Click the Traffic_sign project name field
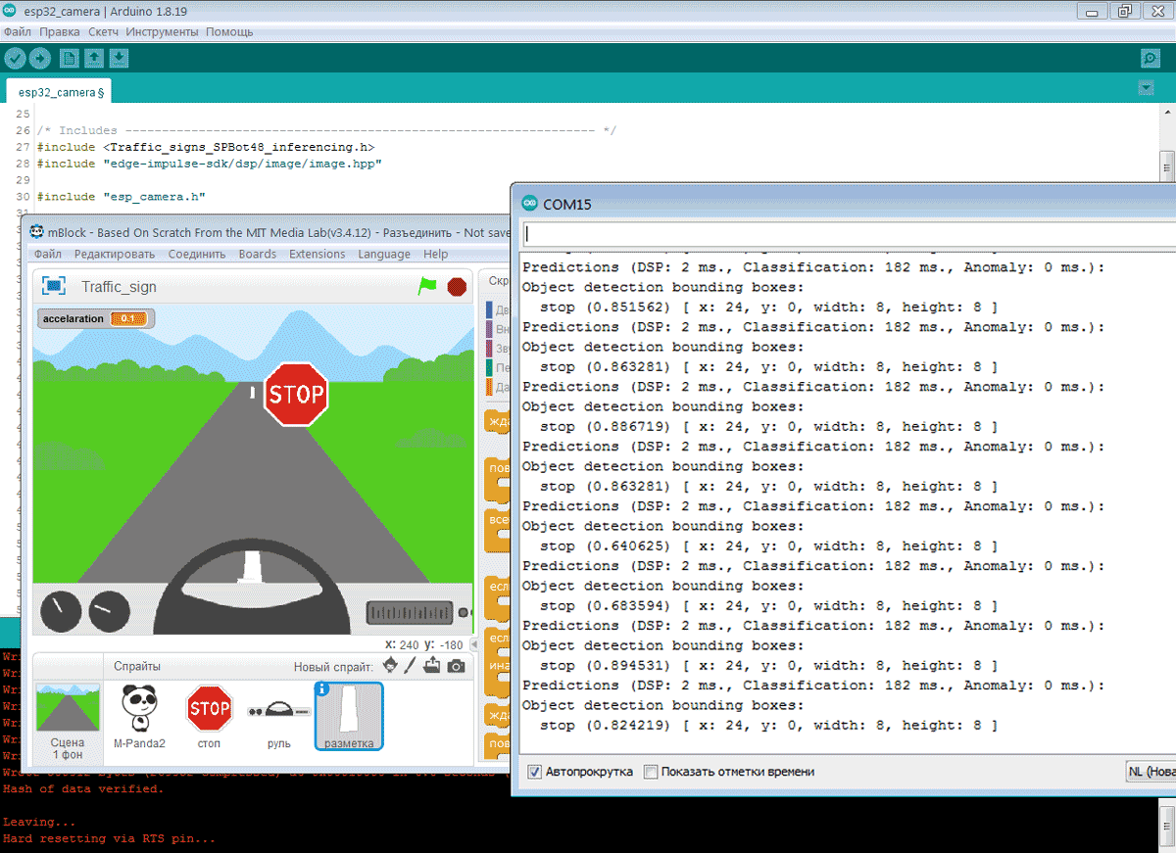Screen dimensions: 1176x853 pos(120,287)
